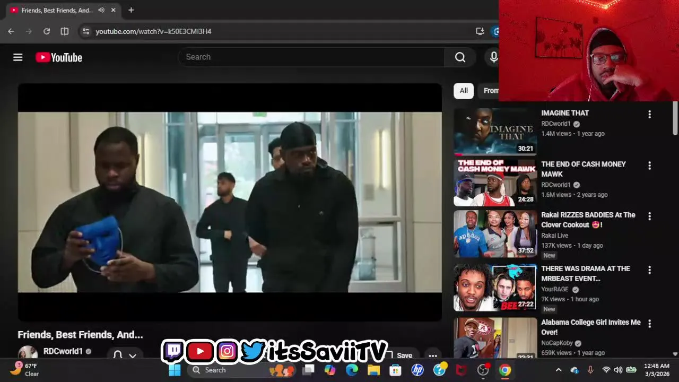
Task: Open THE END OF CASH MONEY MAWK thumbnail
Action: (495, 183)
